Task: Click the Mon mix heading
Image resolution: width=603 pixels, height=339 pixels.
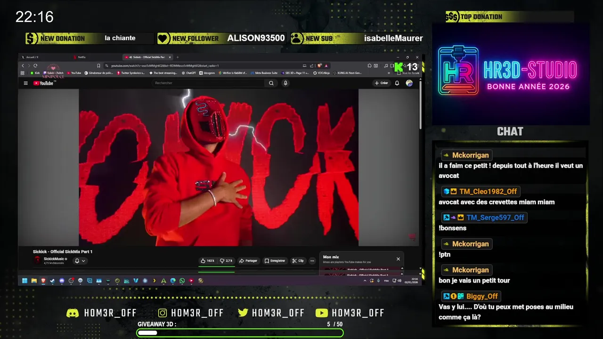Action: click(x=331, y=257)
